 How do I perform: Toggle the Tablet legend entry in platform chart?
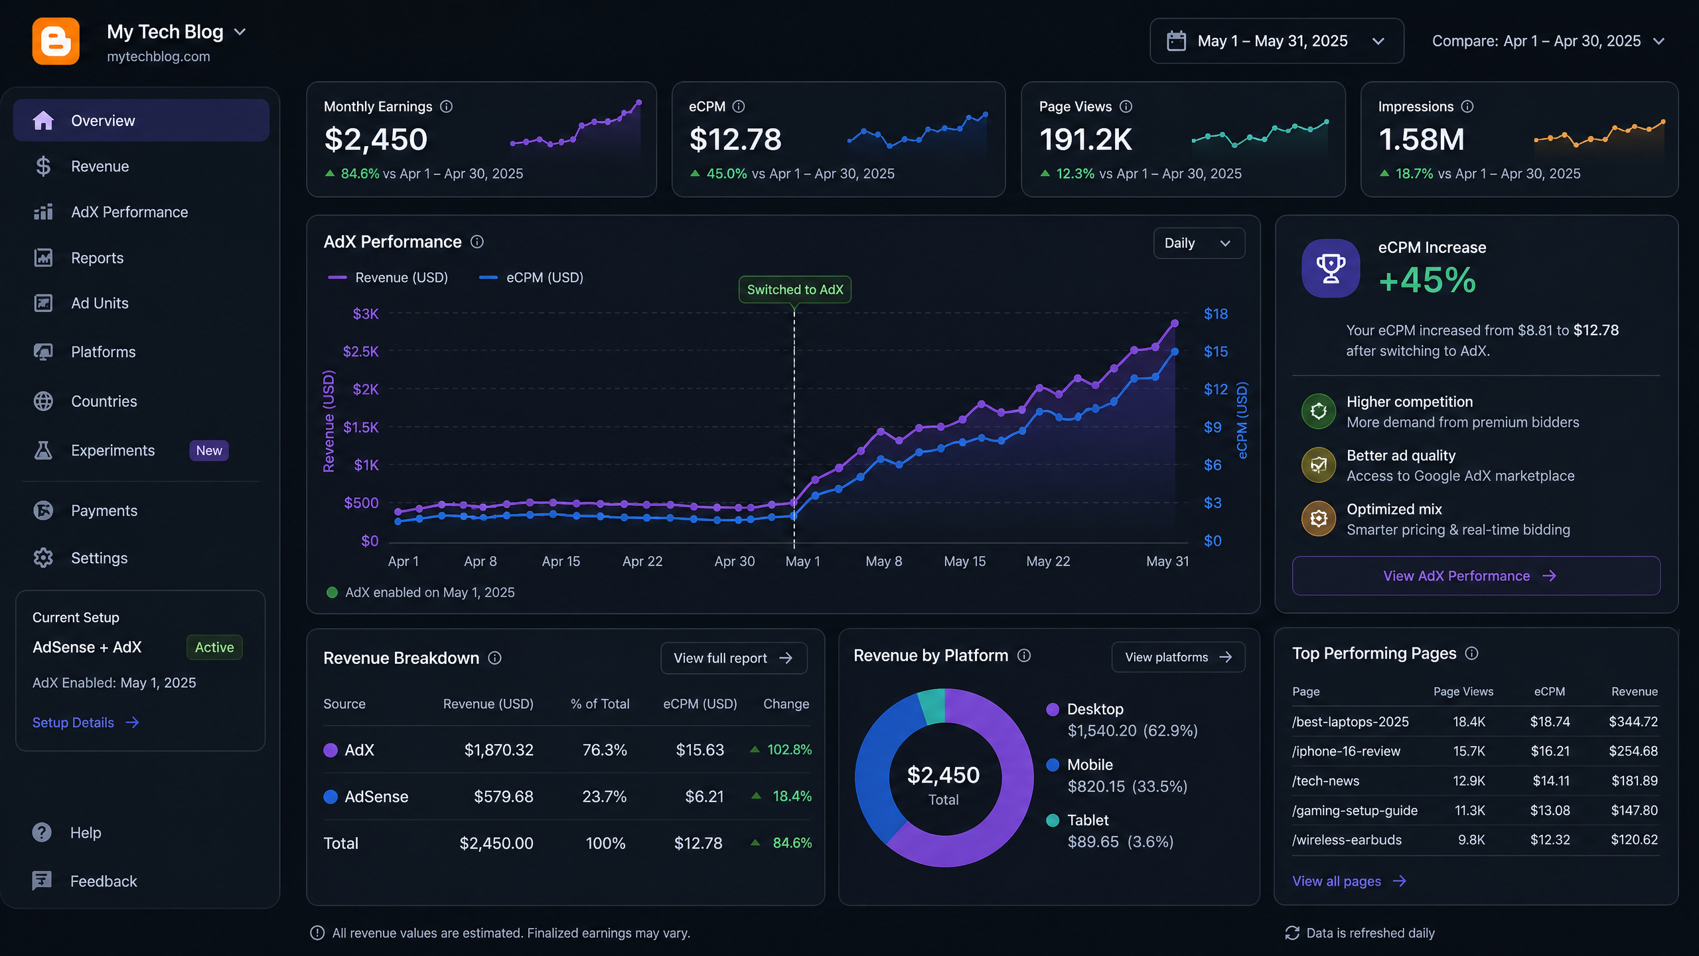pyautogui.click(x=1110, y=831)
